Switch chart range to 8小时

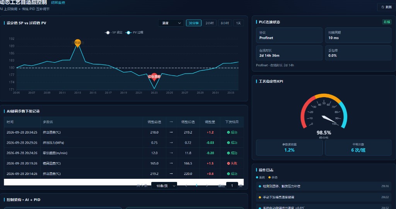click(x=225, y=23)
